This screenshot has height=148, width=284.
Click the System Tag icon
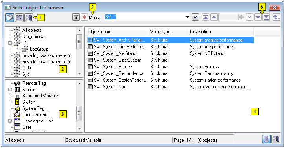[17, 108]
